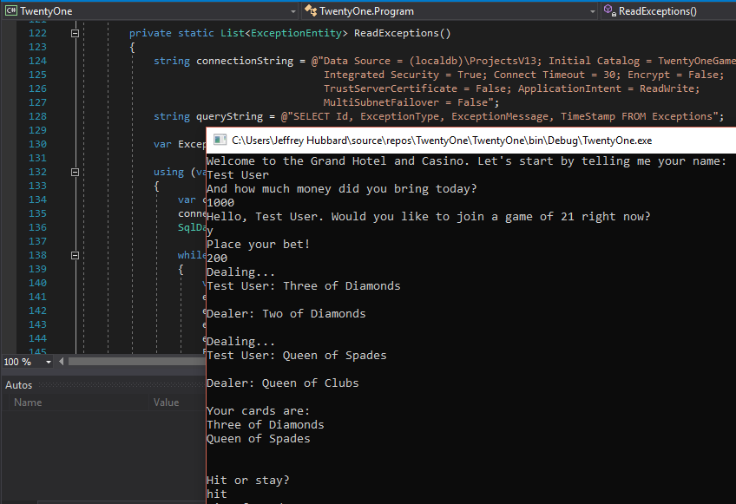
Task: Click the editor horizontal scrollbar thumb
Action: (136, 362)
